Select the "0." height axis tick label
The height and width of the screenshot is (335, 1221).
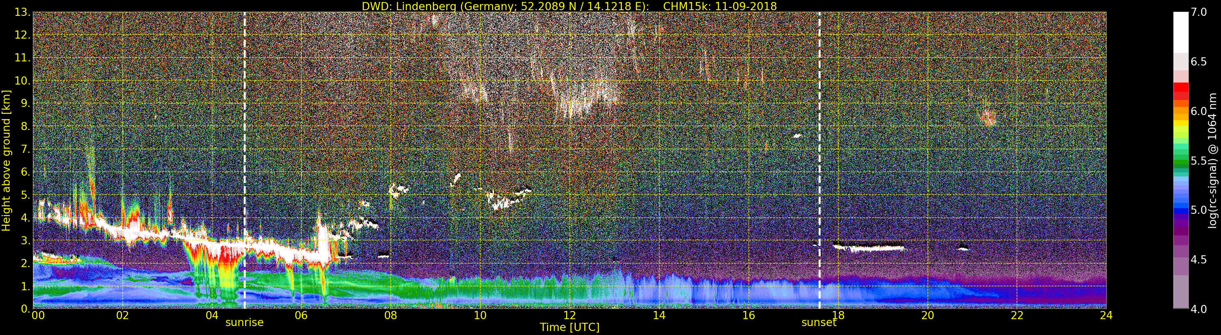tap(25, 309)
